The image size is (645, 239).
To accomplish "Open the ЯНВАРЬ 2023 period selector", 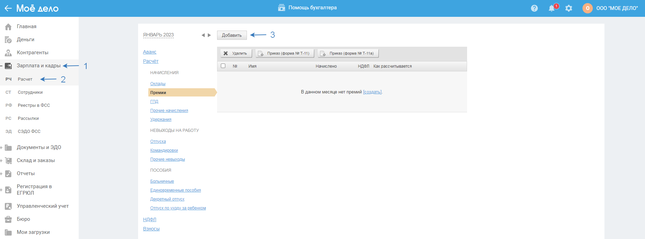I will (158, 35).
